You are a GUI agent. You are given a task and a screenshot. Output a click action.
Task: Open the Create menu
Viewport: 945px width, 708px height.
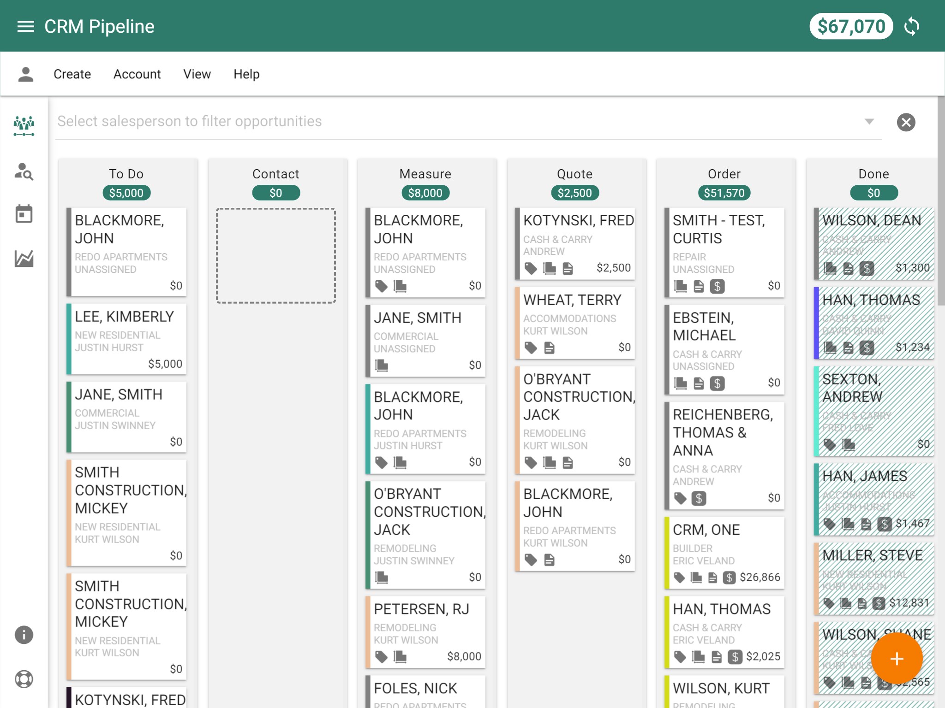(x=72, y=74)
